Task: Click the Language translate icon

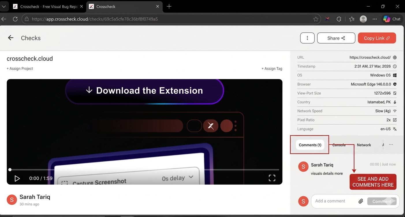Action: (395, 129)
